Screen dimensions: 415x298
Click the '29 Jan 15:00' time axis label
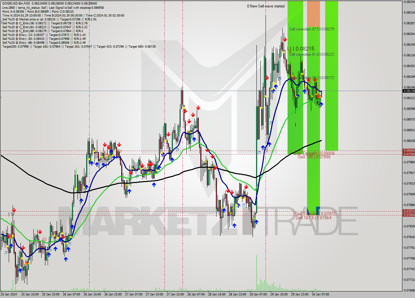(x=279, y=294)
